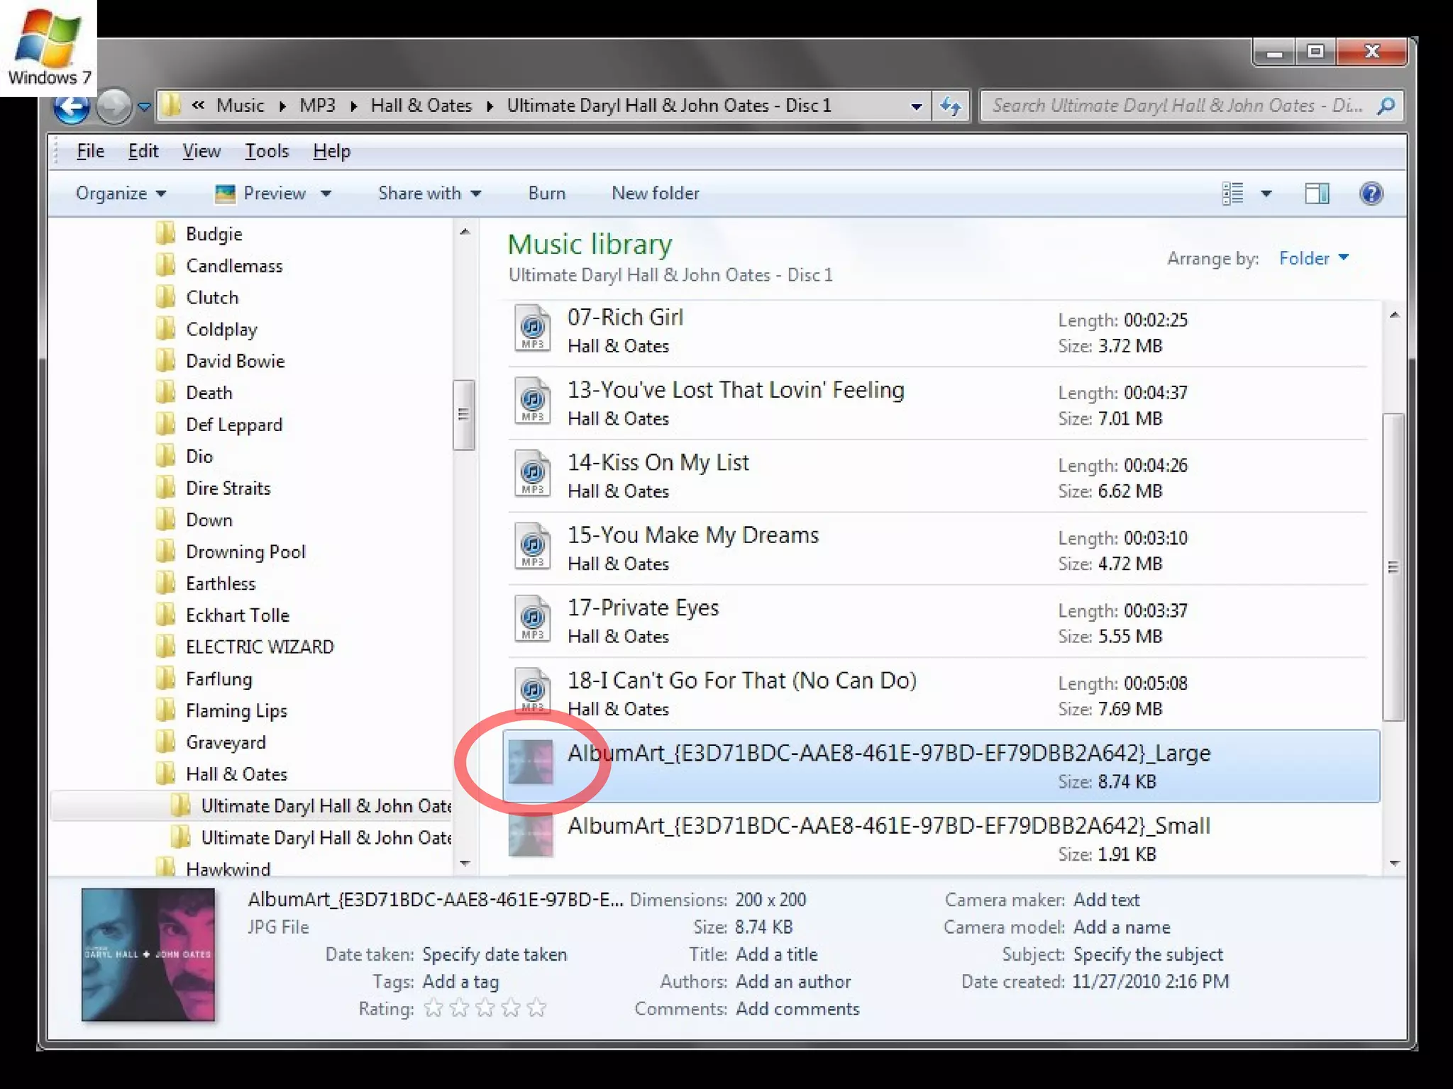The width and height of the screenshot is (1453, 1089).
Task: Toggle the preview pane icon
Action: [1317, 194]
